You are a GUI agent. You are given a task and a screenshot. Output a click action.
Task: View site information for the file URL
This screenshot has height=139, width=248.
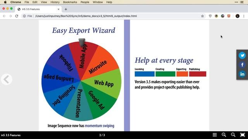click(24, 16)
